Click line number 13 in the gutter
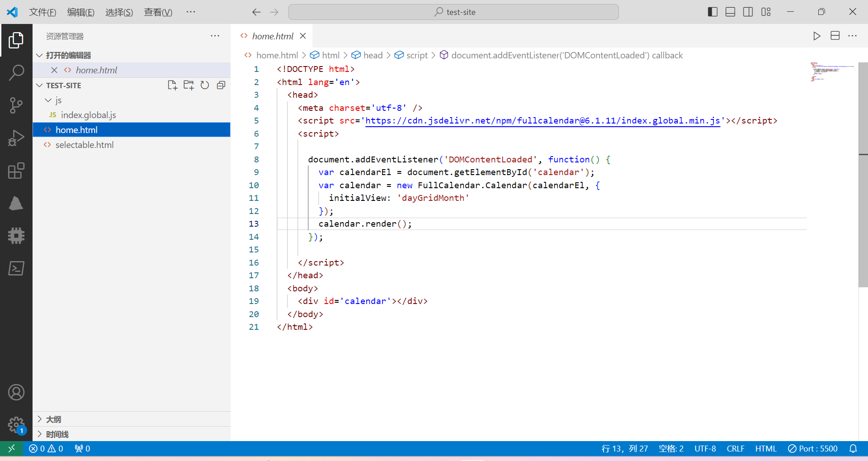868x461 pixels. (254, 224)
